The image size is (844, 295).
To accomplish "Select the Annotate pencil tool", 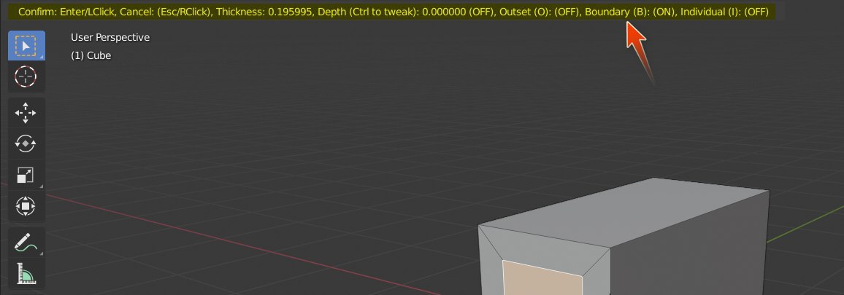I will click(x=26, y=242).
